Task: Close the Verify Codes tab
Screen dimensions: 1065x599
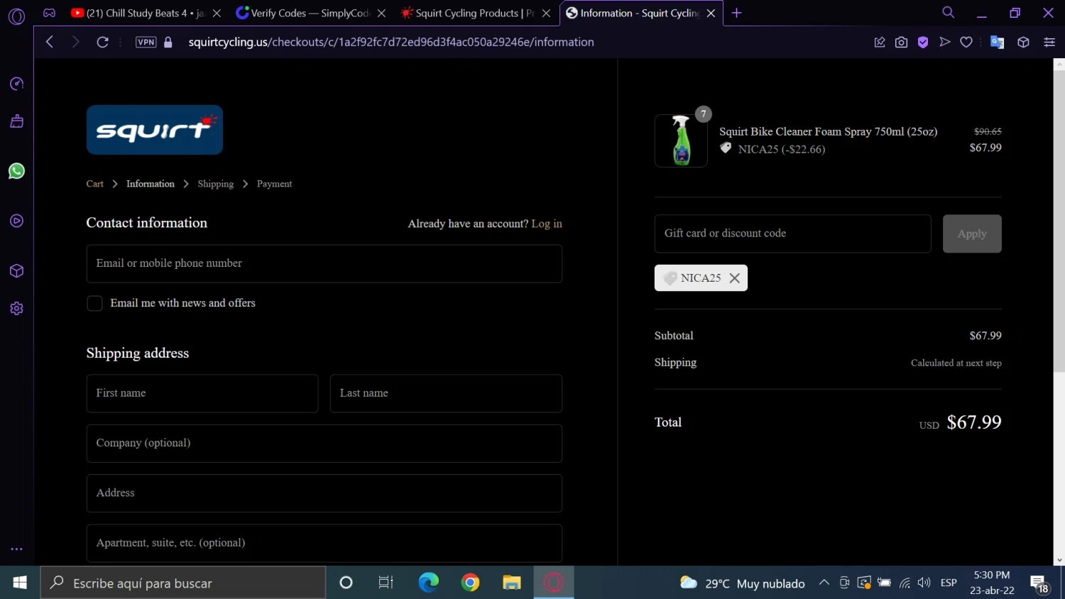Action: pyautogui.click(x=381, y=13)
